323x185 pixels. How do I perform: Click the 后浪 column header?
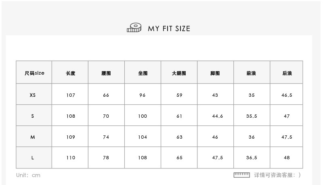(x=287, y=73)
